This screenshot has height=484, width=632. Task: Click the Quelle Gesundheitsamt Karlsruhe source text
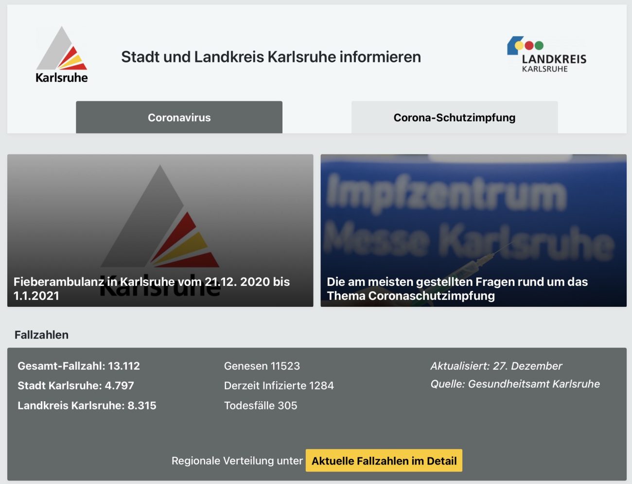click(x=515, y=384)
